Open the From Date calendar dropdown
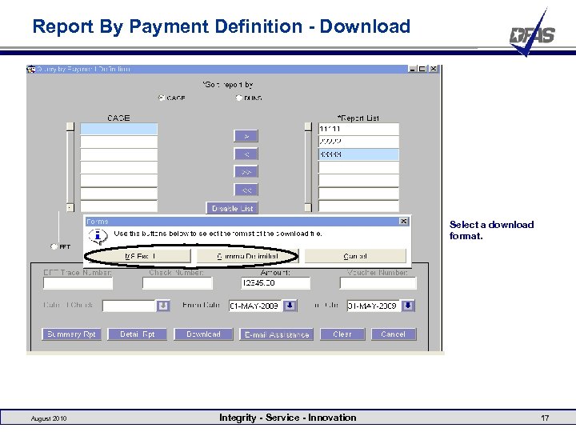 click(x=290, y=306)
